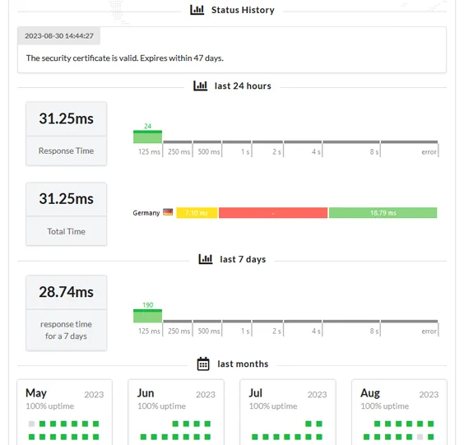
Task: Open the Jun 2023 uptime card
Action: 176,412
